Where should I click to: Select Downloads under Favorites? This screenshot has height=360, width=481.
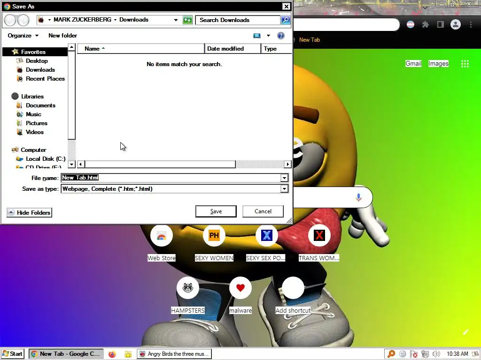coord(40,69)
